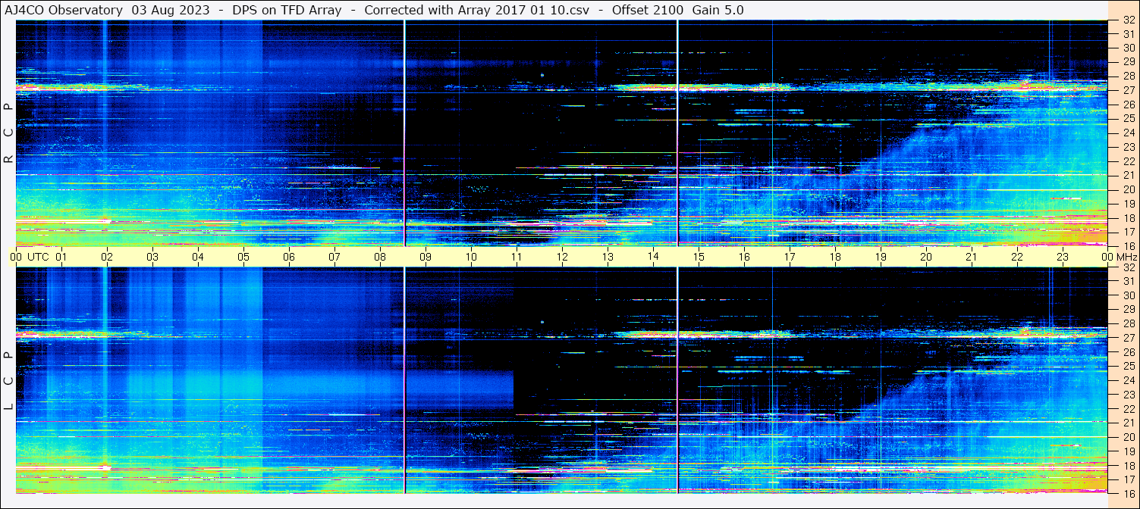The height and width of the screenshot is (509, 1140).
Task: Select the 02 hour mark on time axis
Action: tap(107, 257)
